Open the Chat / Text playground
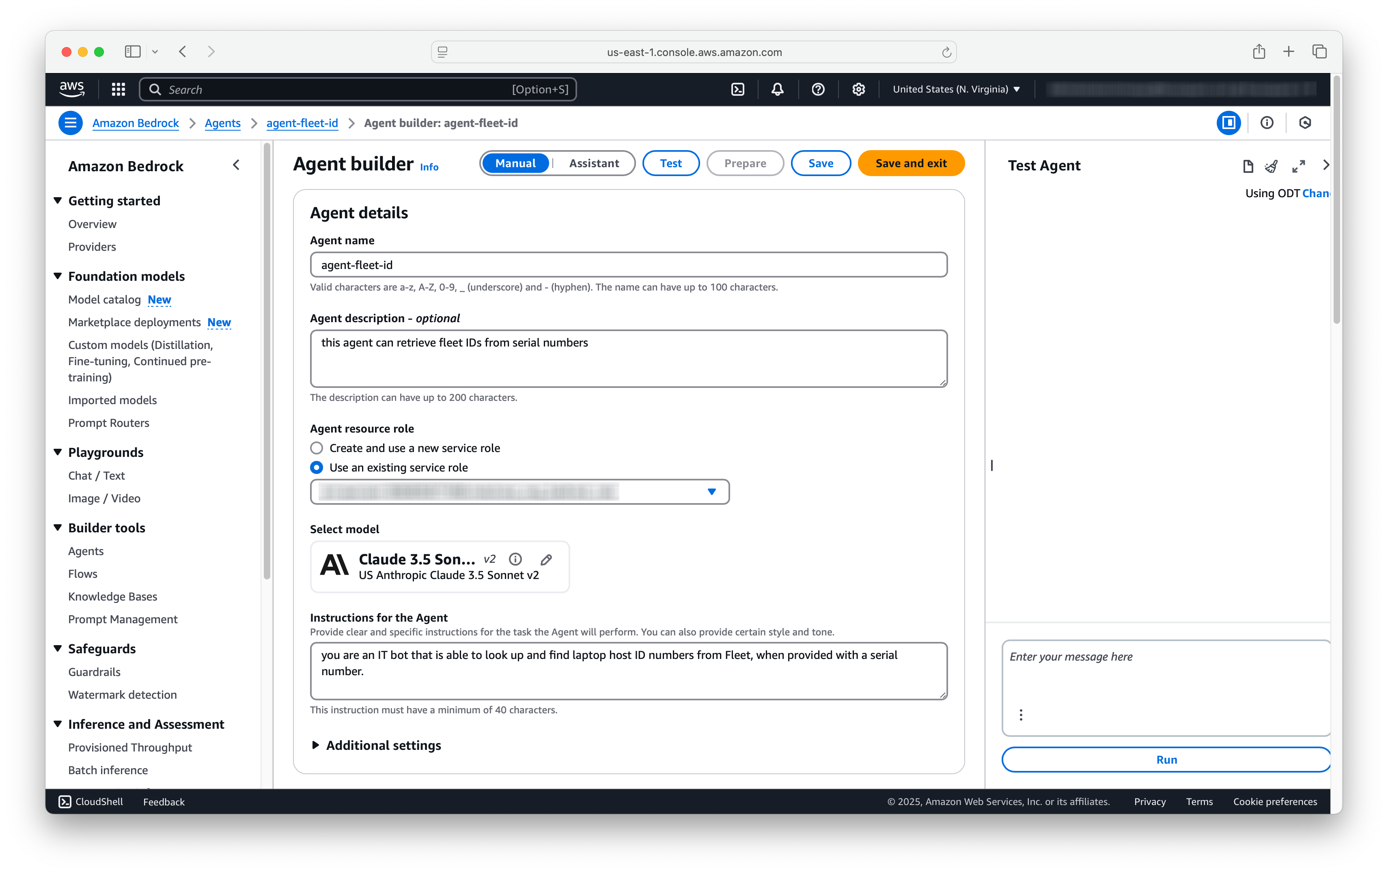 [x=96, y=475]
